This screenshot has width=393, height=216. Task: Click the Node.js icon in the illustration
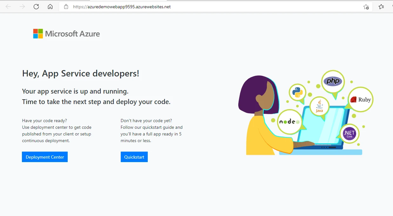click(289, 121)
